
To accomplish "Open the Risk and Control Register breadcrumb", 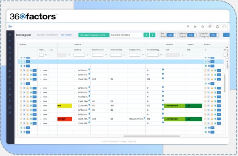I will pos(47,35).
